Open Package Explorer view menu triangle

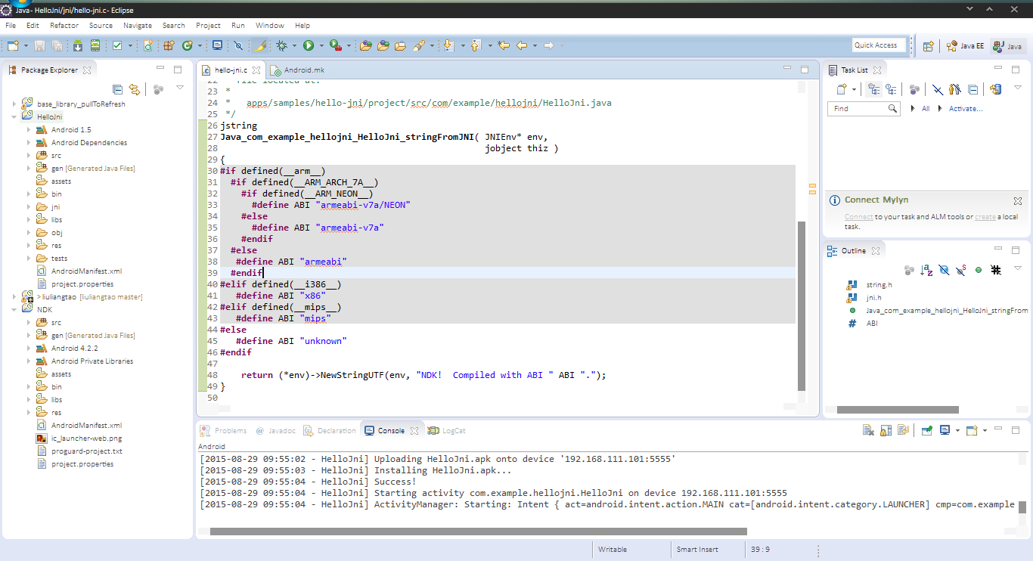click(x=180, y=88)
